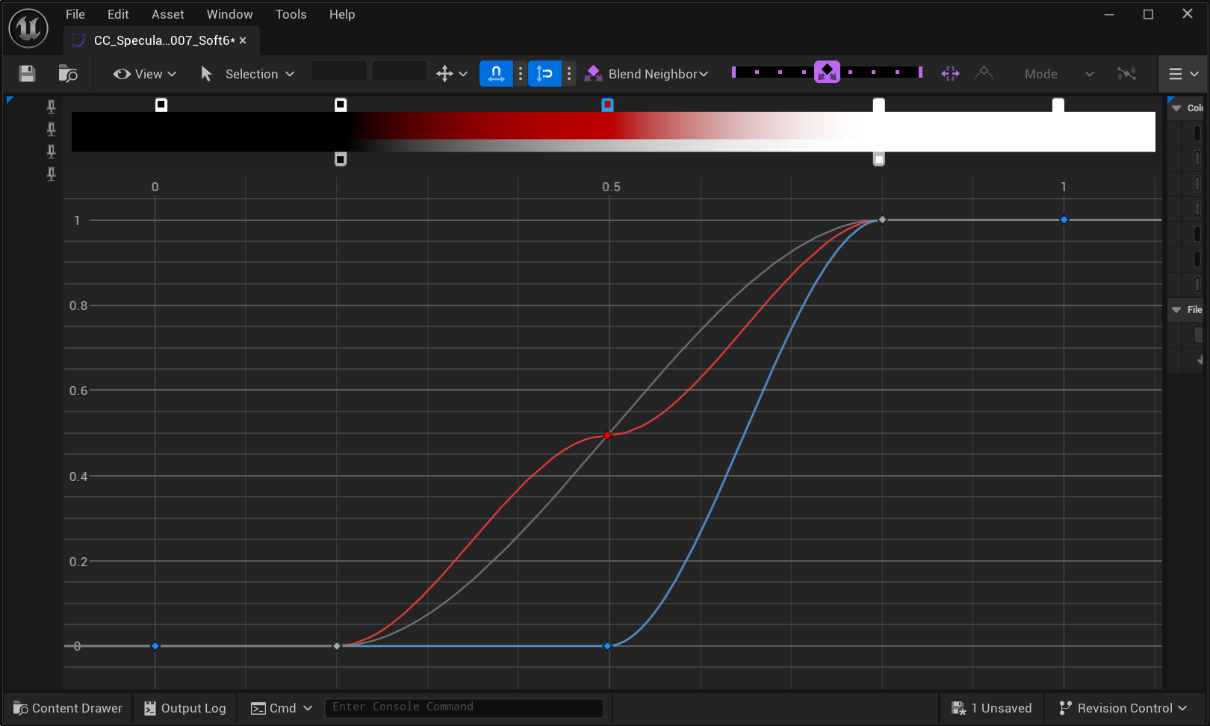Click the Blend Neighbor slider handle

(827, 72)
